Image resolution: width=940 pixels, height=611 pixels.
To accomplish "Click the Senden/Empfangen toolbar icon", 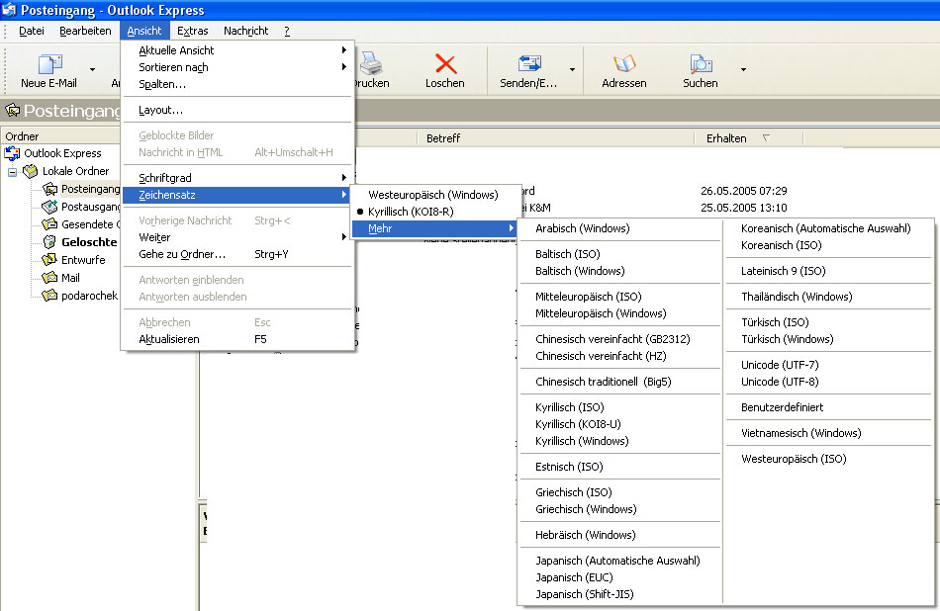I will [529, 63].
